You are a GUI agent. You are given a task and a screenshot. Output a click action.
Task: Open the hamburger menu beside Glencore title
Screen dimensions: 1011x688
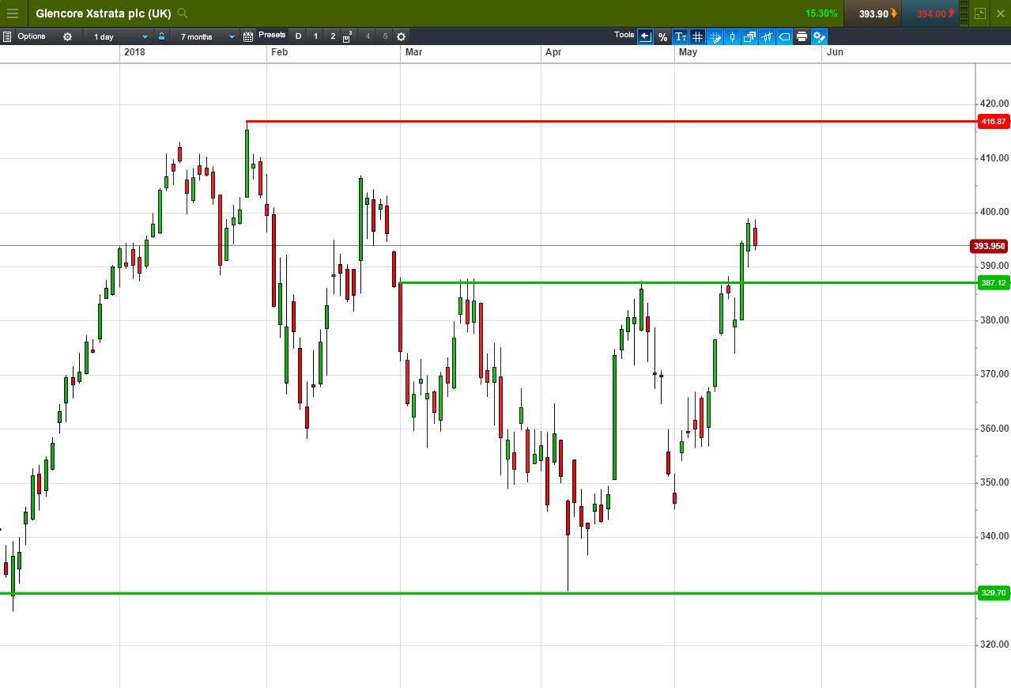click(13, 13)
